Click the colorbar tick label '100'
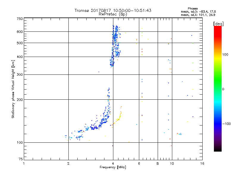Screen dimensions: 238x178 point(225,55)
